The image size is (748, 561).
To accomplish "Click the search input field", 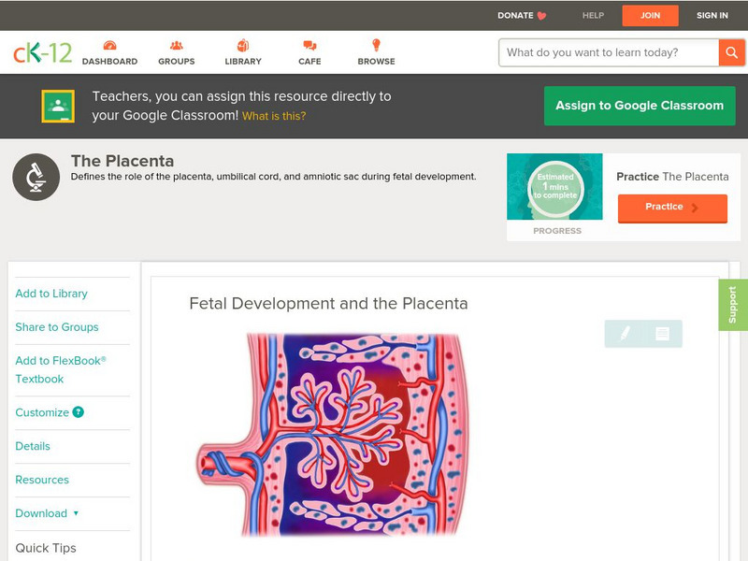I will click(x=609, y=52).
